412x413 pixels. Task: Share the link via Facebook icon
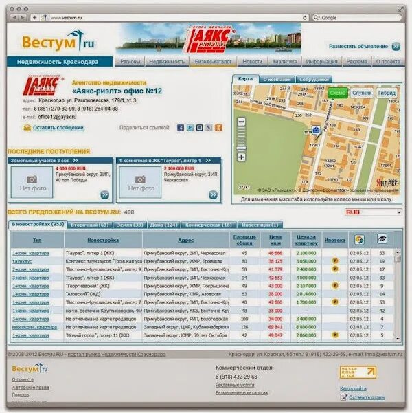click(x=181, y=128)
